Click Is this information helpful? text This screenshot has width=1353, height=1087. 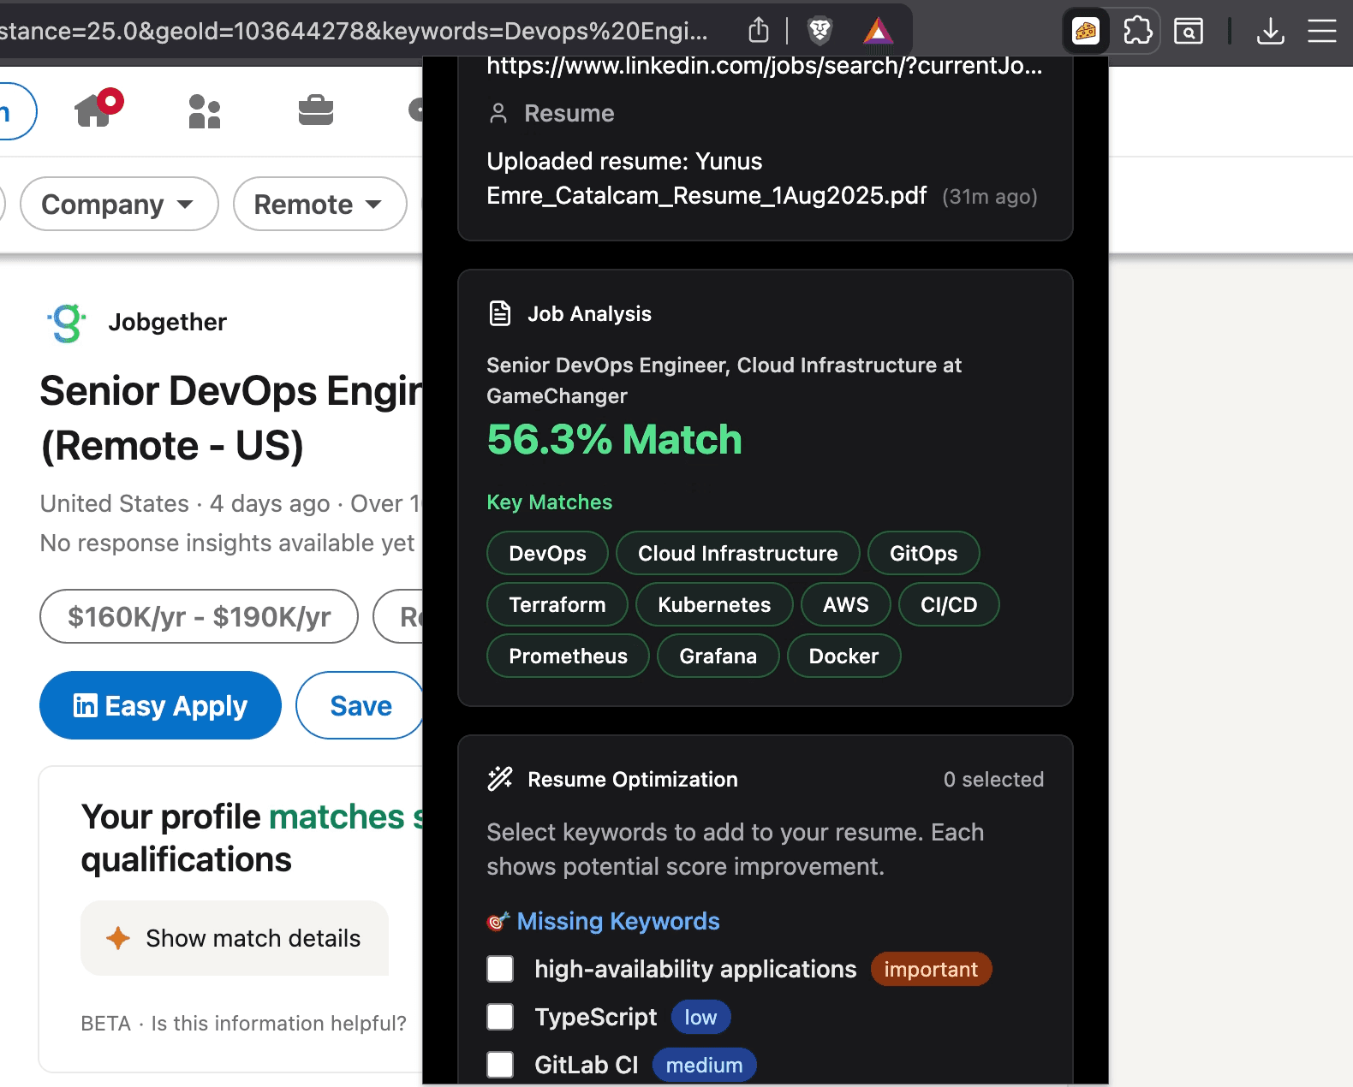point(278,1023)
